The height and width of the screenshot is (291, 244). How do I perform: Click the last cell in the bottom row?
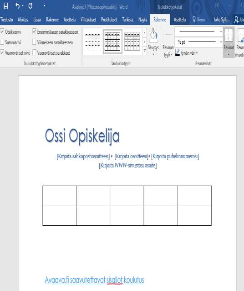(194, 216)
